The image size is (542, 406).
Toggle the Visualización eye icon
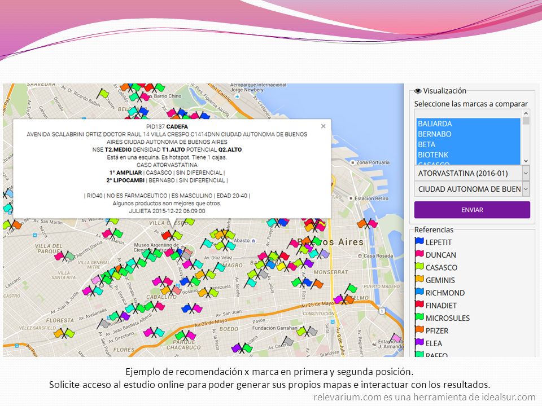pos(418,91)
